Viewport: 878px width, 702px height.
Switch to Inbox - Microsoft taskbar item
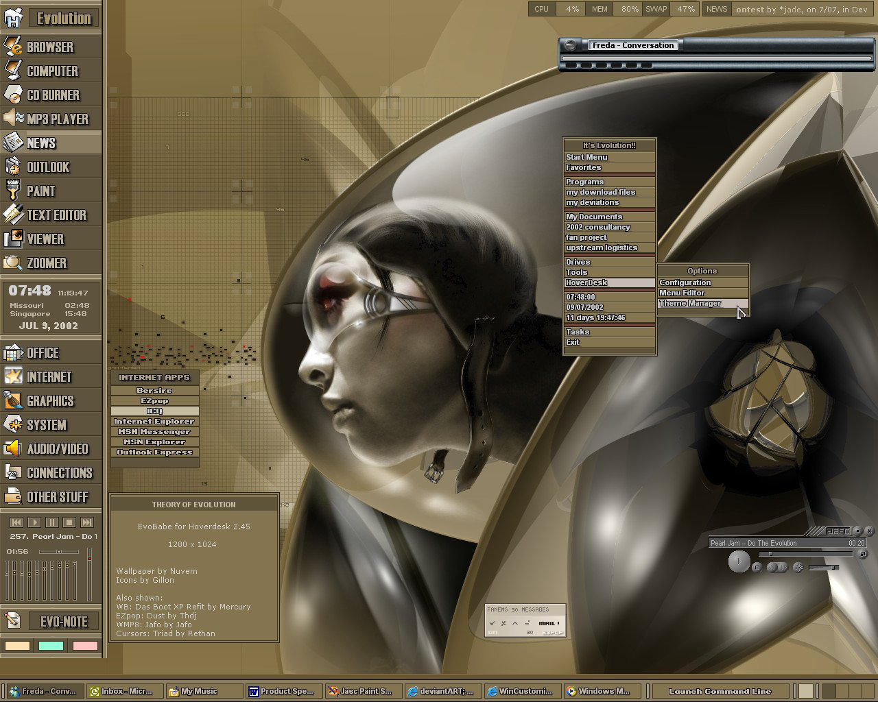[x=125, y=691]
